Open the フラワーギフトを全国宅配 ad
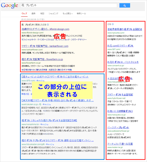Image resolution: width=147 pixels, height=162 pixels. tap(120, 95)
